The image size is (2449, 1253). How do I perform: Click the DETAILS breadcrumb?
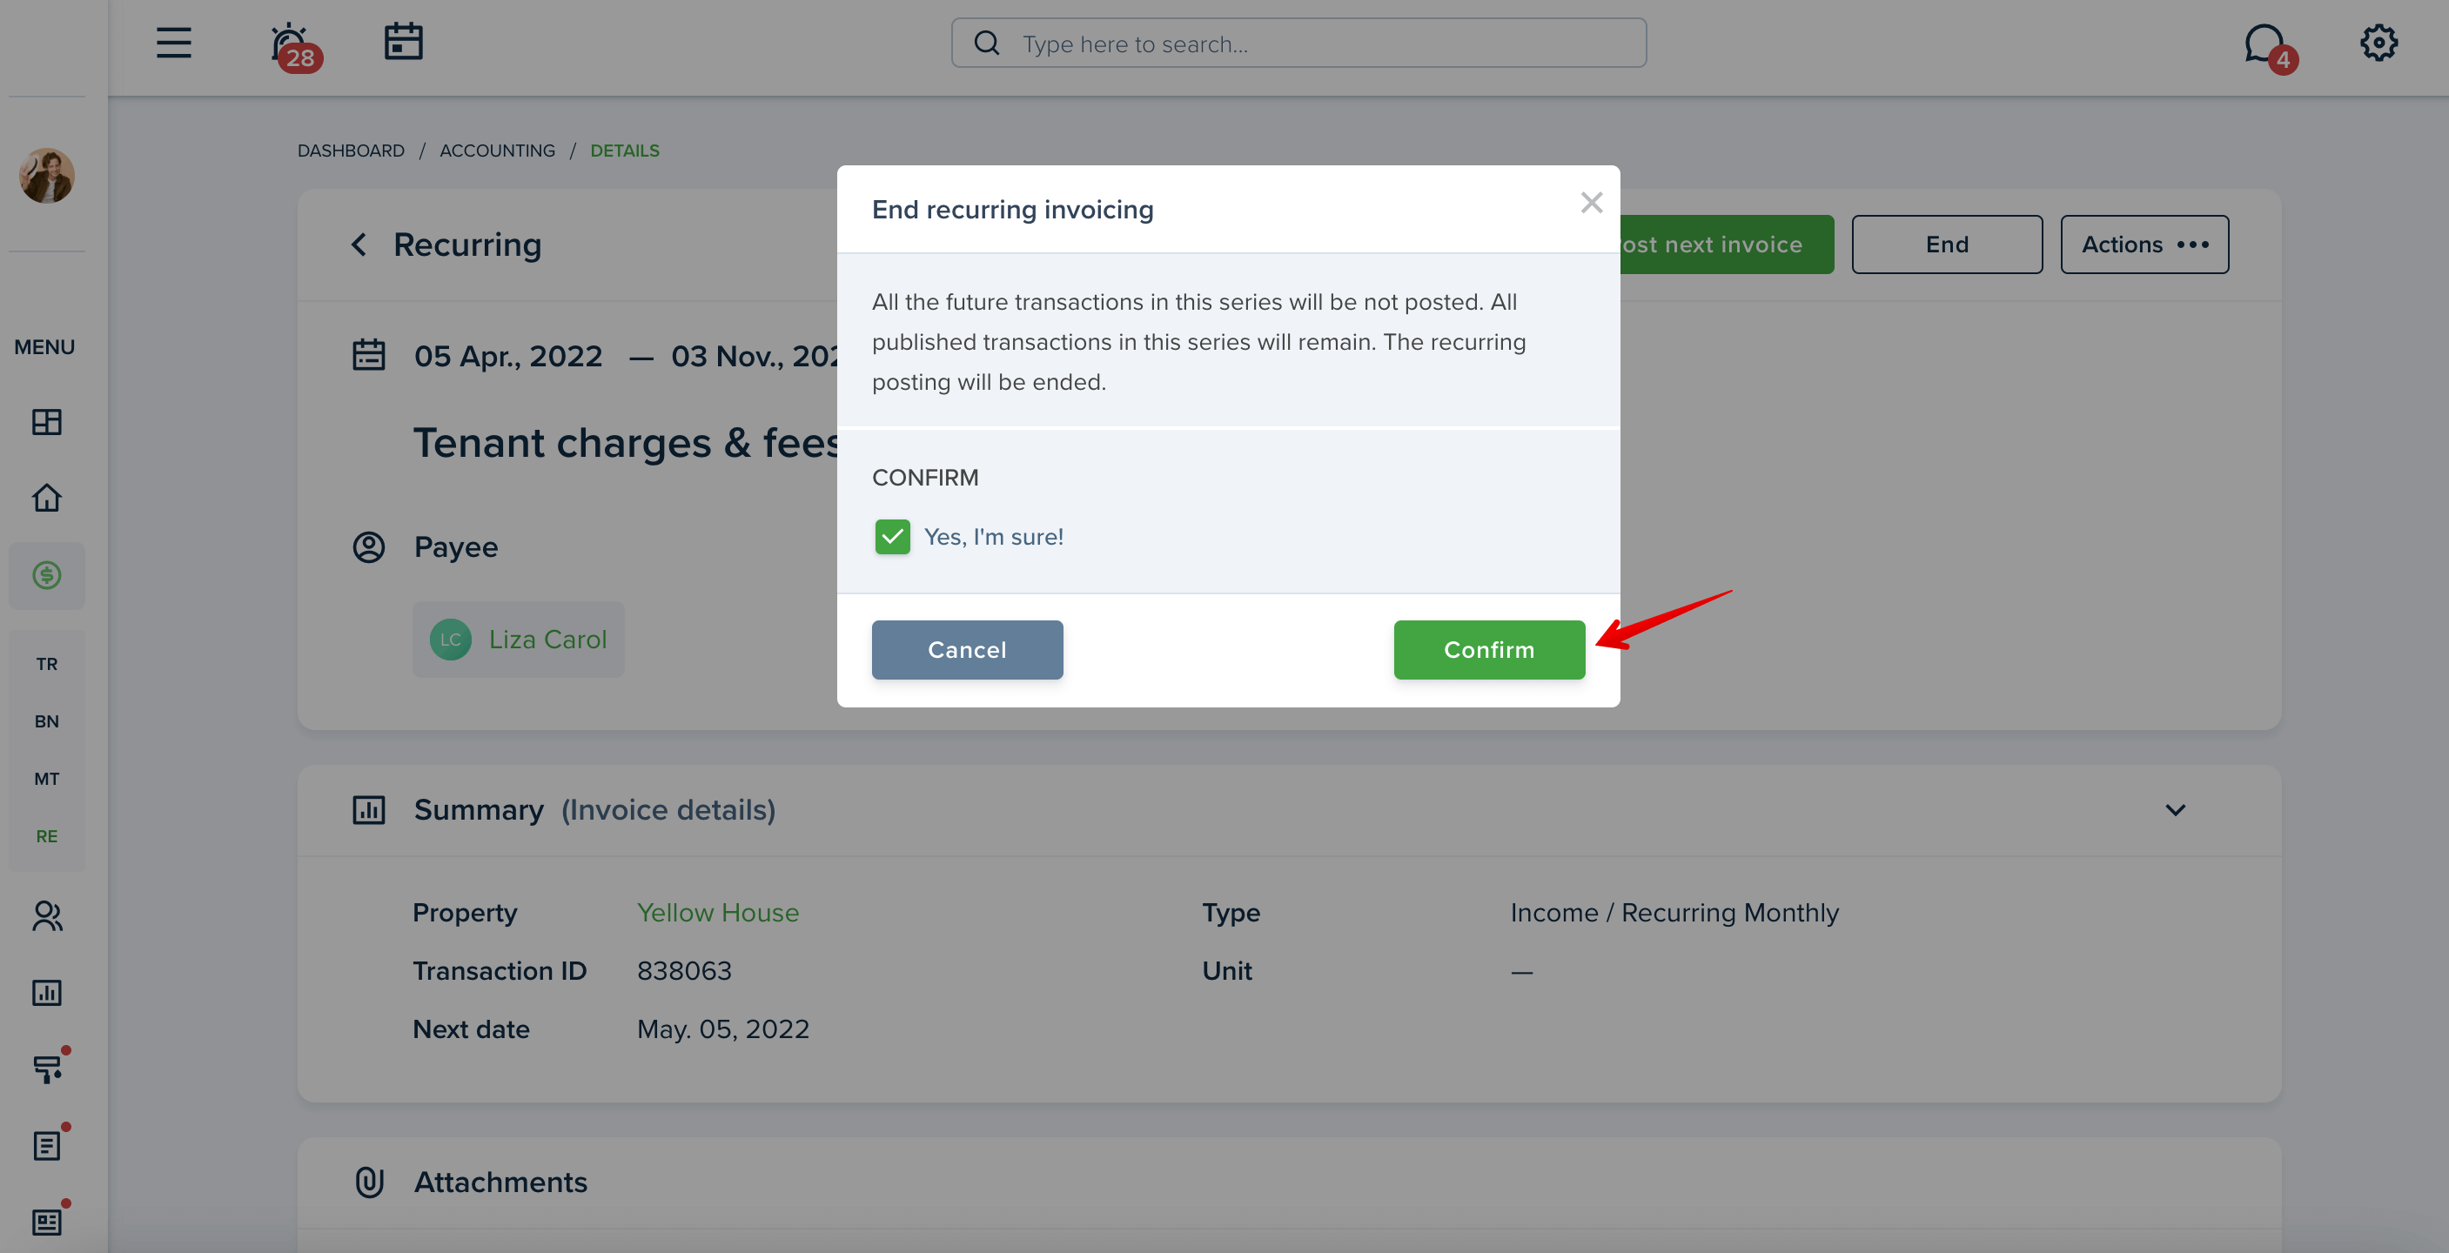point(625,151)
